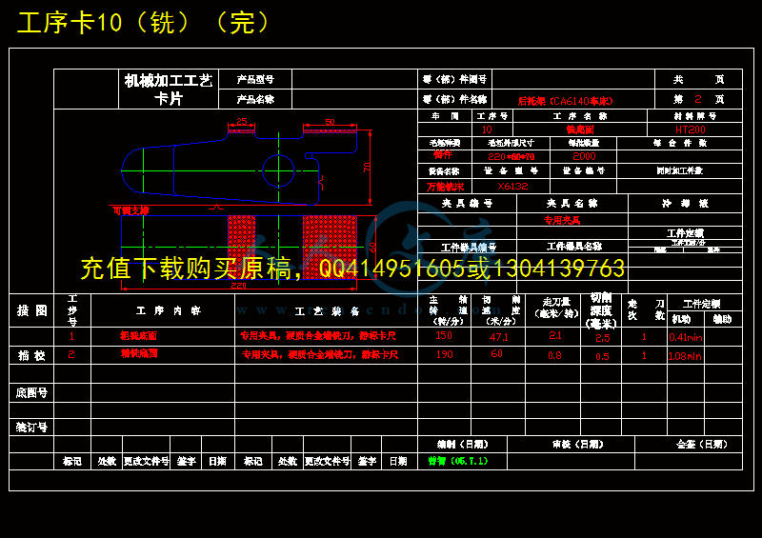Select the 描校 side label
This screenshot has width=762, height=538.
[31, 356]
